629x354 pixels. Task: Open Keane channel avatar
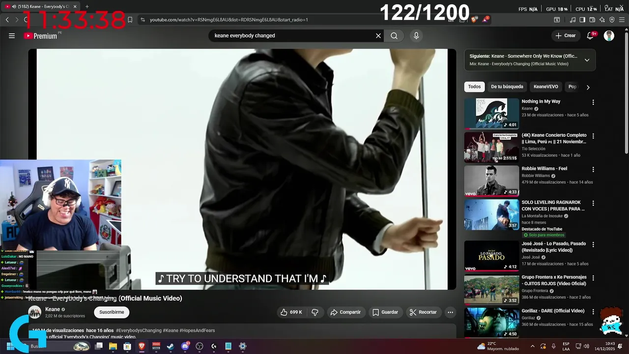pos(34,312)
